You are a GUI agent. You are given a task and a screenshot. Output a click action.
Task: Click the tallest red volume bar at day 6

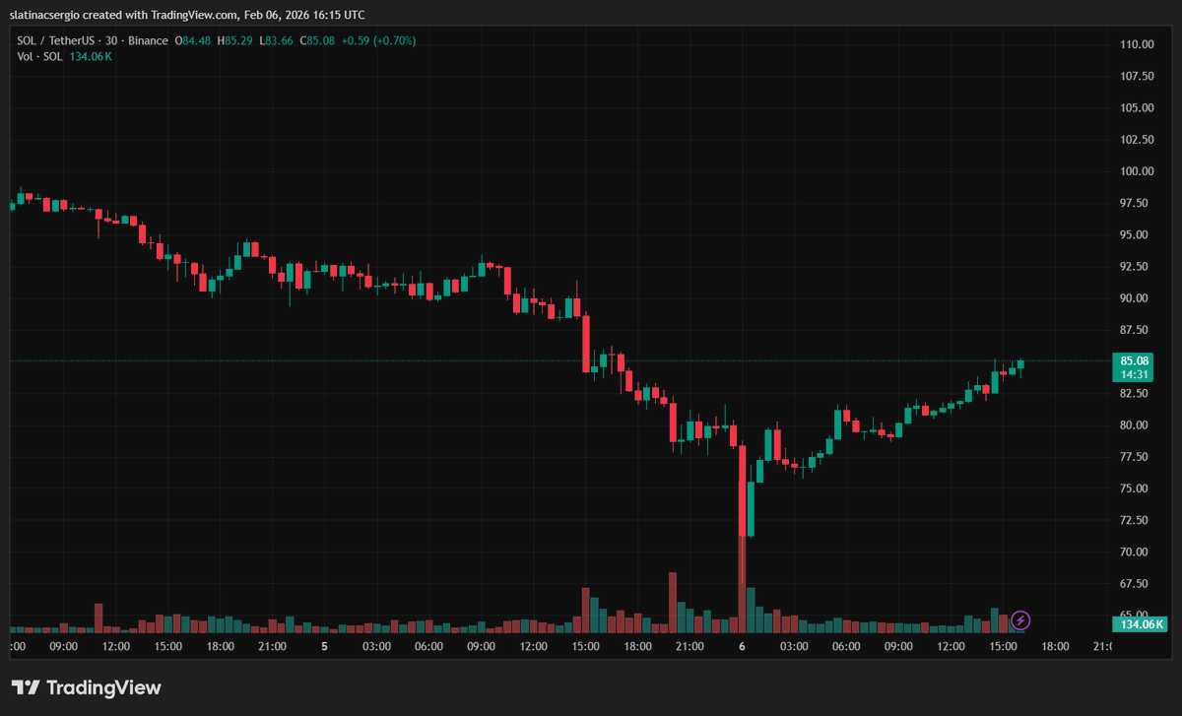pyautogui.click(x=741, y=583)
